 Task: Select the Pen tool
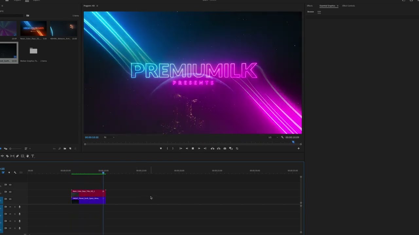click(17, 156)
